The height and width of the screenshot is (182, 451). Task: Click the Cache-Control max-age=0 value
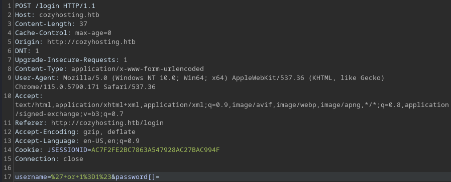pyautogui.click(x=93, y=33)
